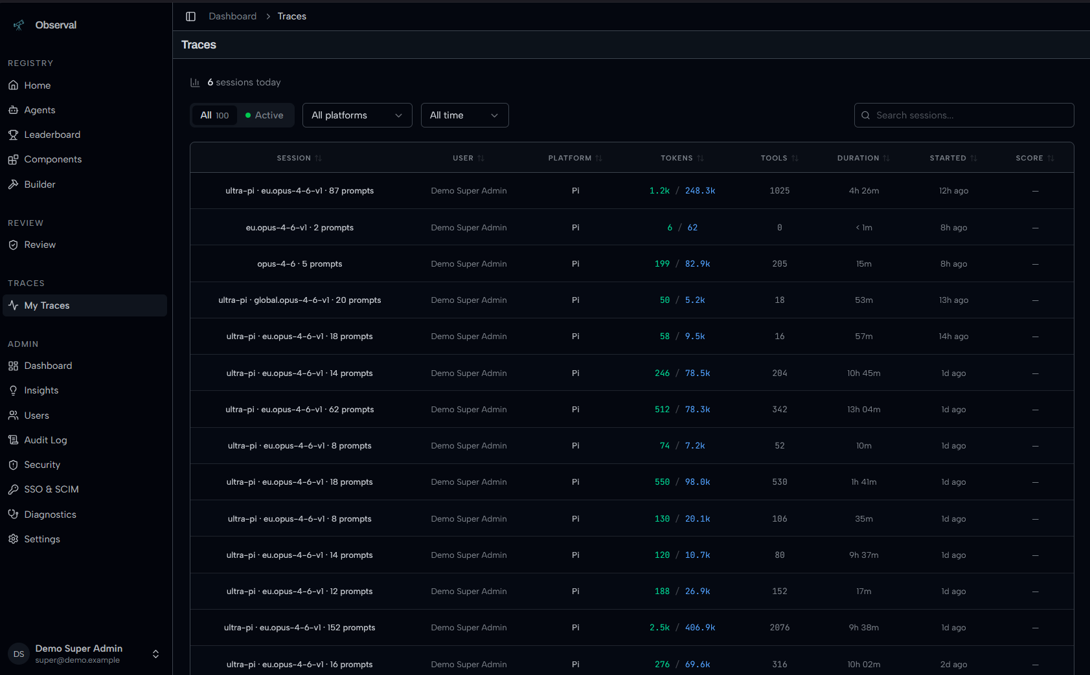1090x675 pixels.
Task: Open the Leaderboard trophy icon
Action: click(x=13, y=135)
